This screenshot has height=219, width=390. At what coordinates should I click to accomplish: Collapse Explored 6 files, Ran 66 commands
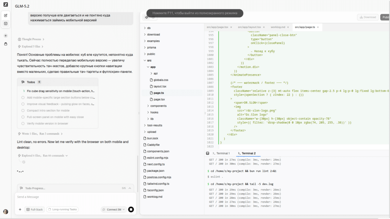[43, 156]
